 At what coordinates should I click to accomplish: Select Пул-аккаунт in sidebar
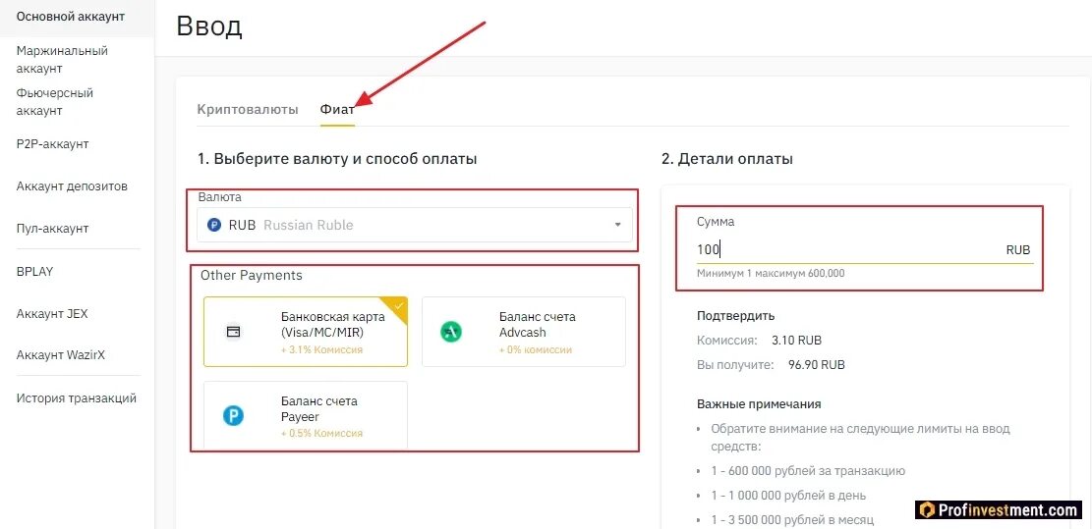coord(52,228)
